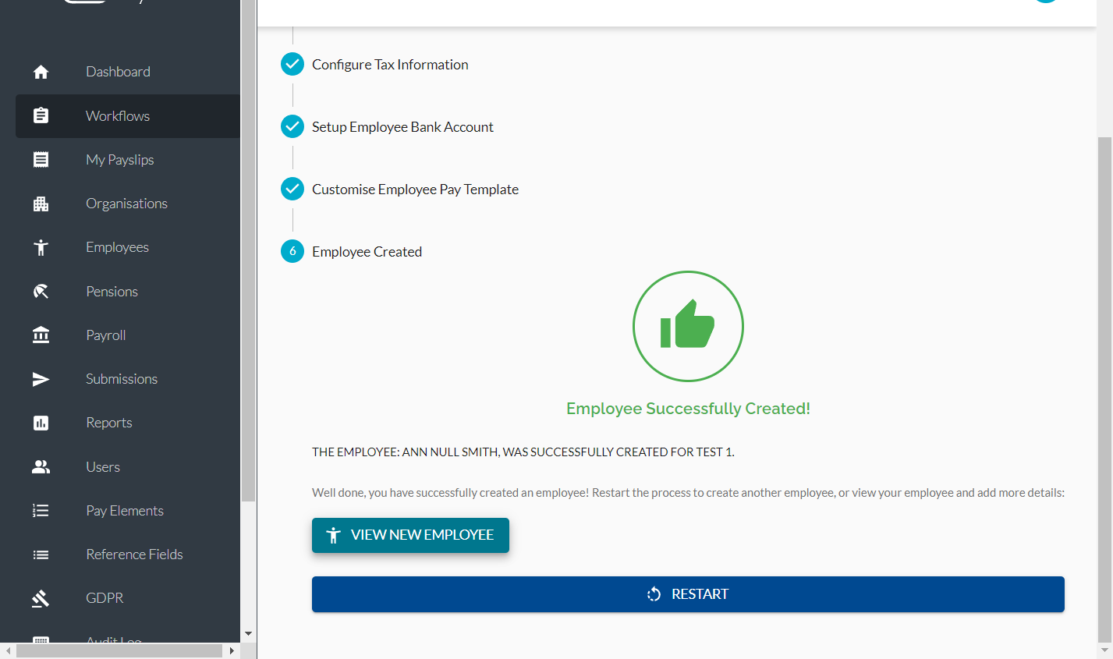1113x659 pixels.
Task: Open Reference Fields
Action: click(128, 554)
